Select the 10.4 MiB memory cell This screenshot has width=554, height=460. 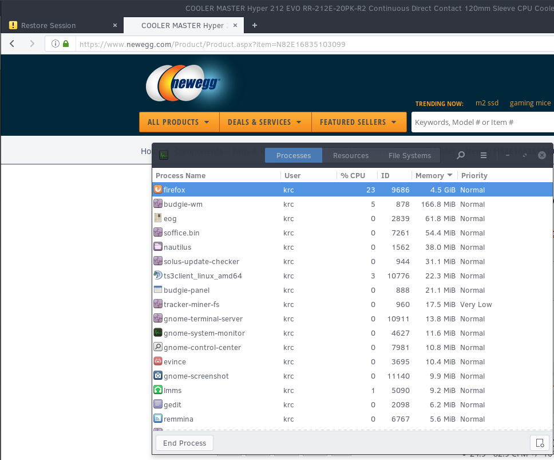[x=440, y=361]
